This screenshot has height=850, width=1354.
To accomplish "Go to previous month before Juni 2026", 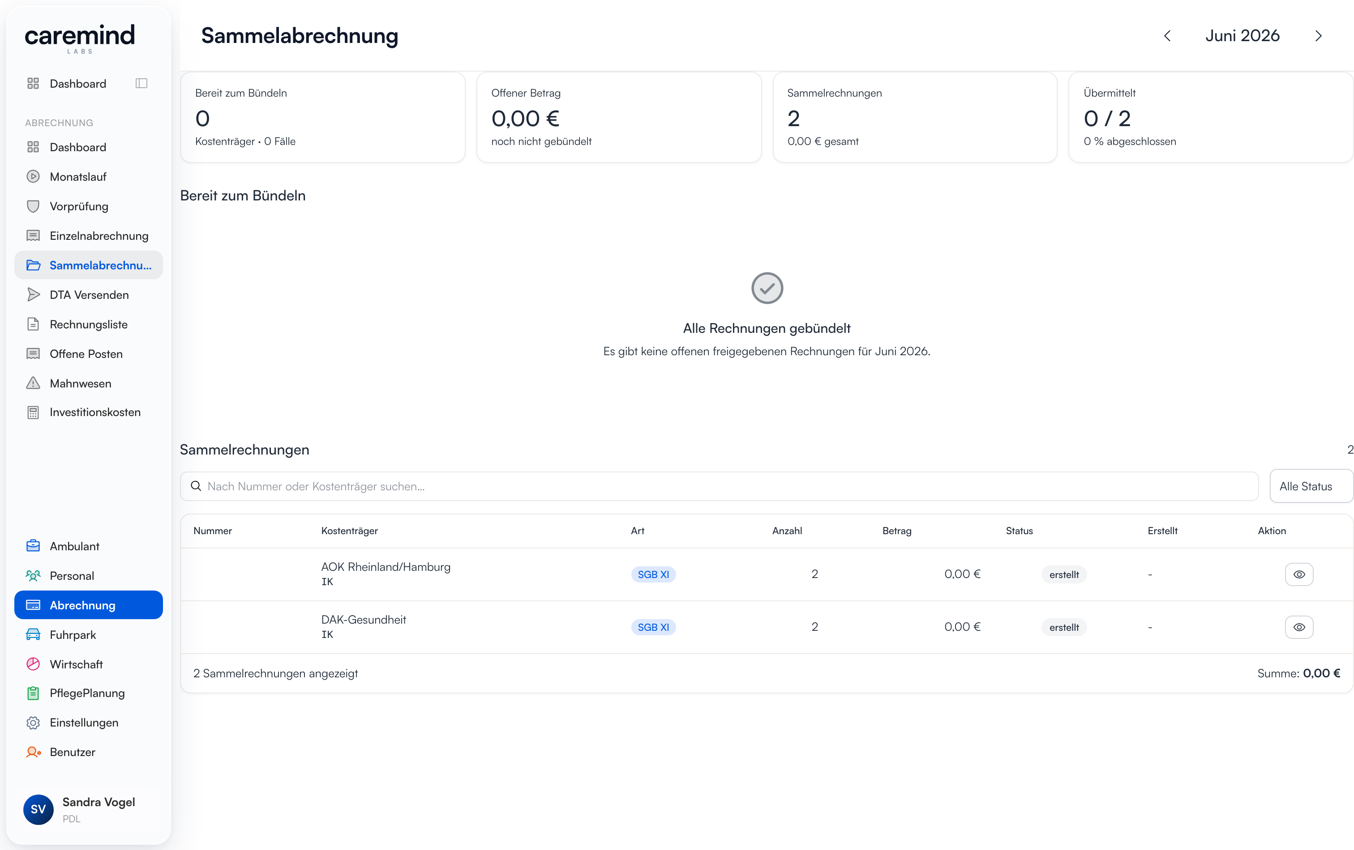I will (1167, 36).
